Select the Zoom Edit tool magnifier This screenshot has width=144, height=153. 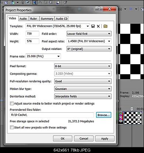(x=51, y=2)
